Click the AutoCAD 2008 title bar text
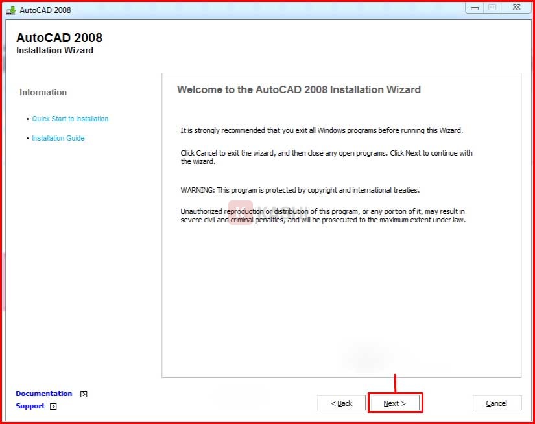Image resolution: width=535 pixels, height=424 pixels. [45, 10]
